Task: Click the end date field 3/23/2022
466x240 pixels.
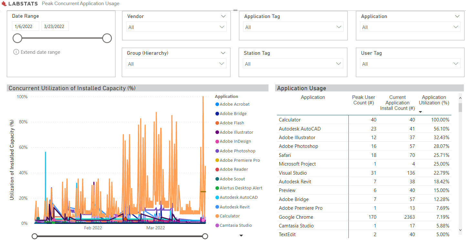Action: [x=55, y=26]
